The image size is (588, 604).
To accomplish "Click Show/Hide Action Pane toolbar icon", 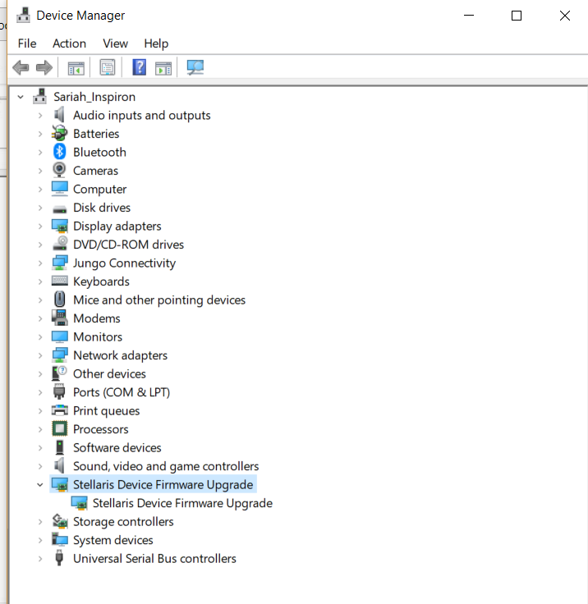I will coord(163,68).
